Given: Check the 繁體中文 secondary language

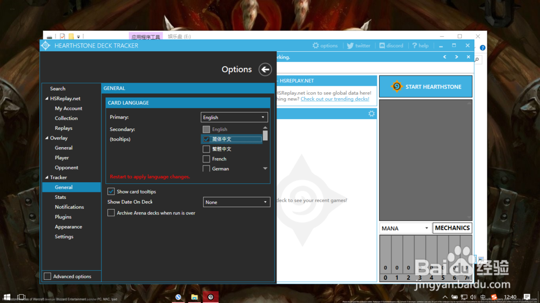Looking at the screenshot, I should point(206,149).
